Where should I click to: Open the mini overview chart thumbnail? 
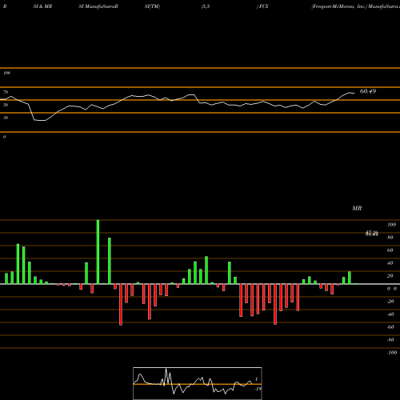[x=198, y=383]
